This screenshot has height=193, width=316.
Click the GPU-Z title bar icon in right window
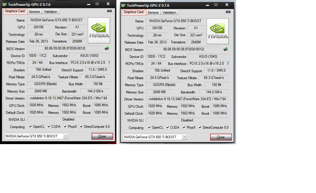click(x=123, y=6)
